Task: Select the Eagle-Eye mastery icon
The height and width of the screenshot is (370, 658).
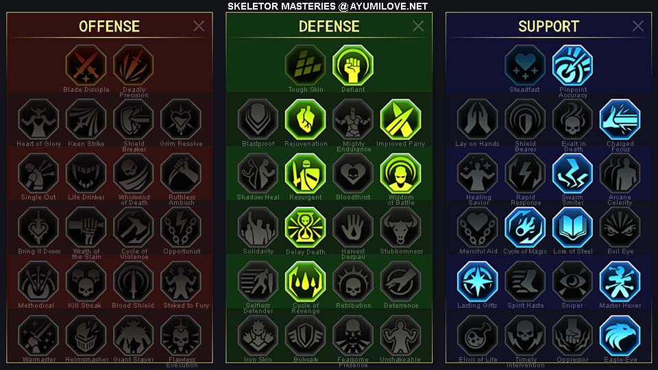Action: click(x=620, y=336)
